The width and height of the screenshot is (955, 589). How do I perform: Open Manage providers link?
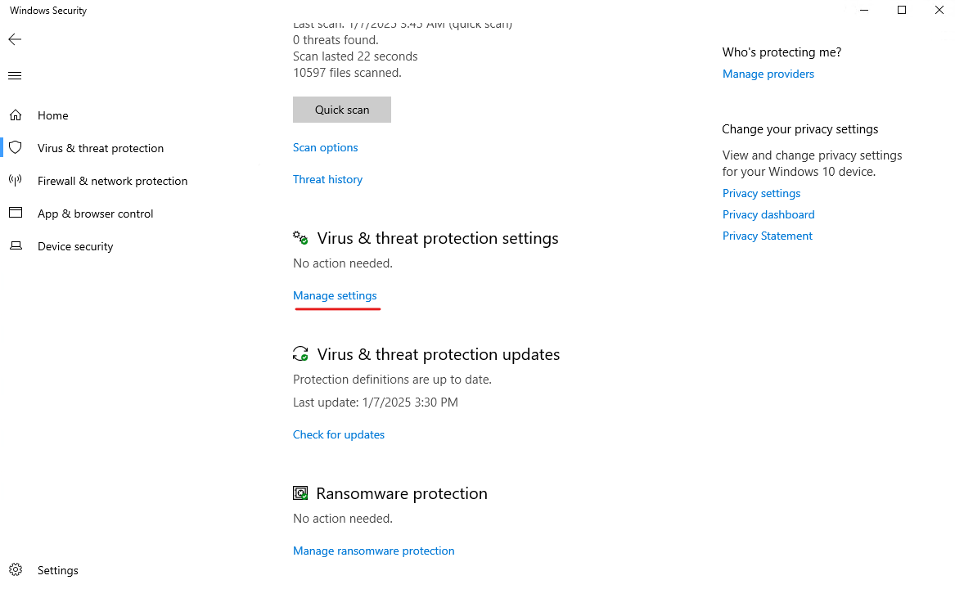pyautogui.click(x=768, y=74)
